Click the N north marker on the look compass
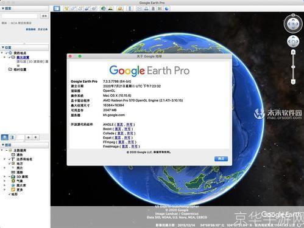 [293, 15]
